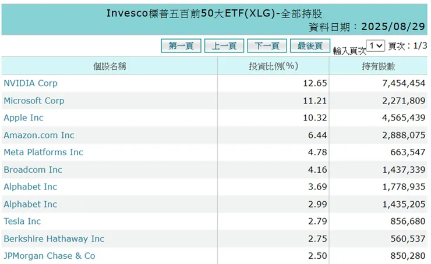Open the Amazon.com Inc link
Screen dimensions: 431x264
point(39,135)
